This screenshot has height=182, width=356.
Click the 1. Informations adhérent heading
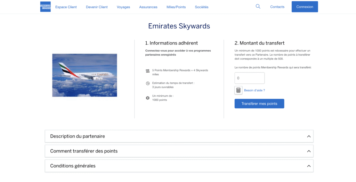tap(171, 43)
